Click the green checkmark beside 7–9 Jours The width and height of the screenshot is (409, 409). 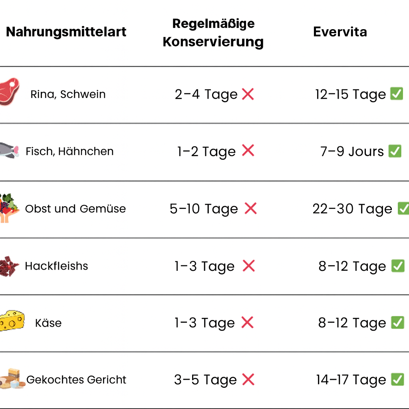[395, 151]
